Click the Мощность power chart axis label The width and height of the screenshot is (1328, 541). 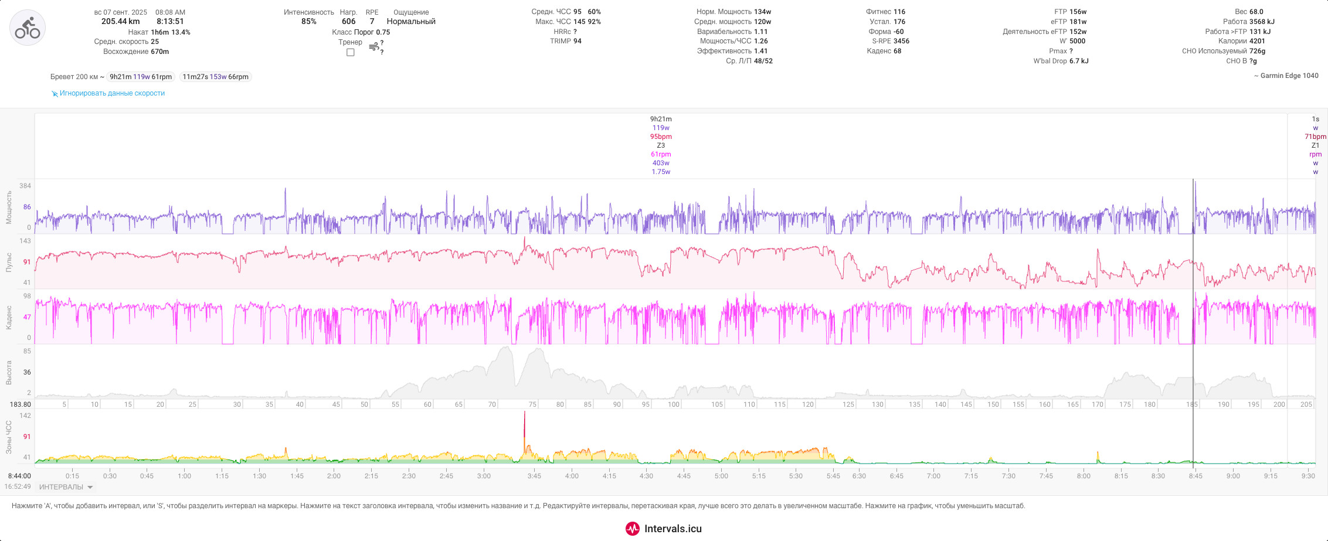(9, 207)
